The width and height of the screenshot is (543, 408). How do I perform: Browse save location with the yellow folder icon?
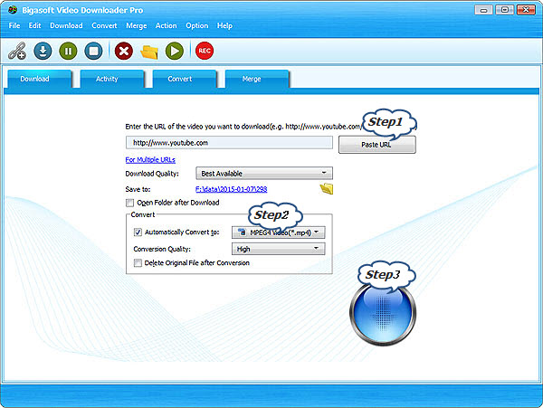click(x=326, y=189)
